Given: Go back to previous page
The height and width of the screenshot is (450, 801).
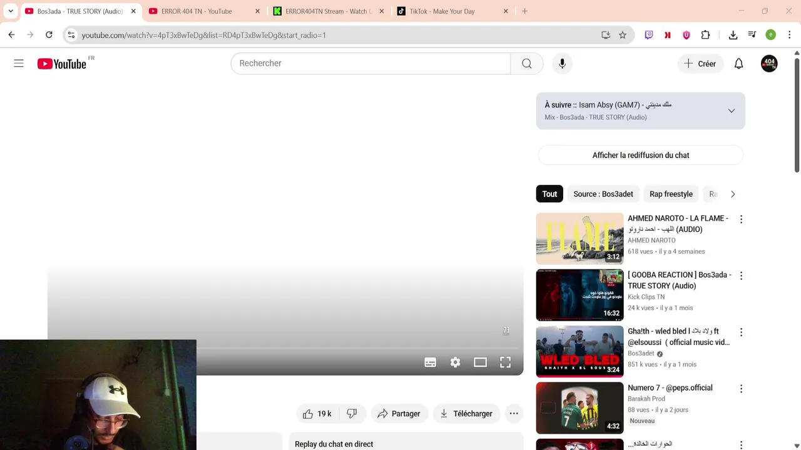Looking at the screenshot, I should point(11,35).
